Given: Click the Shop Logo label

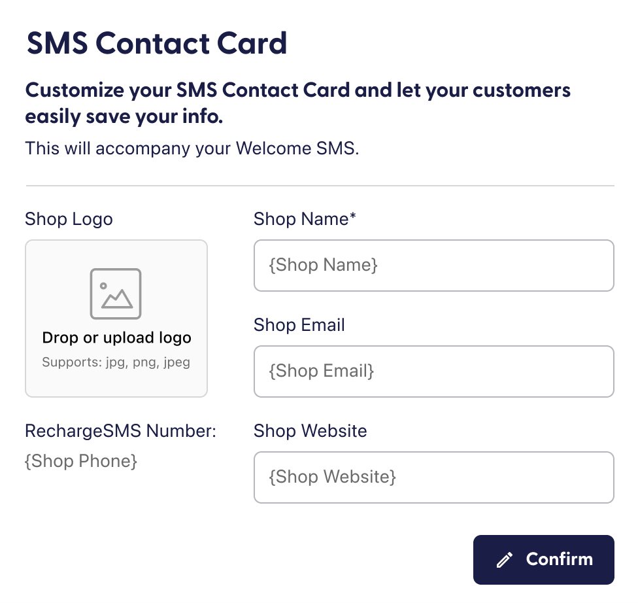Looking at the screenshot, I should [68, 219].
